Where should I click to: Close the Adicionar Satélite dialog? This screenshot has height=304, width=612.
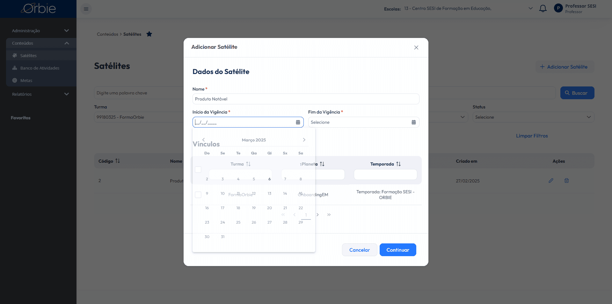coord(416,48)
